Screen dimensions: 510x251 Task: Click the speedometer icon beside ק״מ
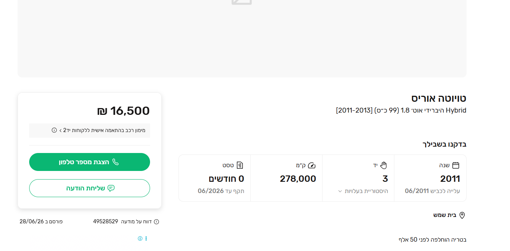[x=312, y=165]
